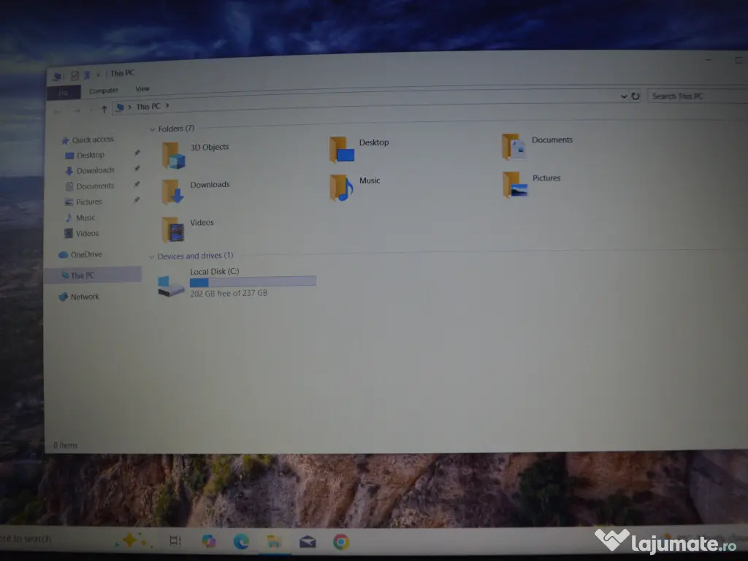The image size is (748, 561).
Task: Click the File menu button
Action: click(64, 93)
